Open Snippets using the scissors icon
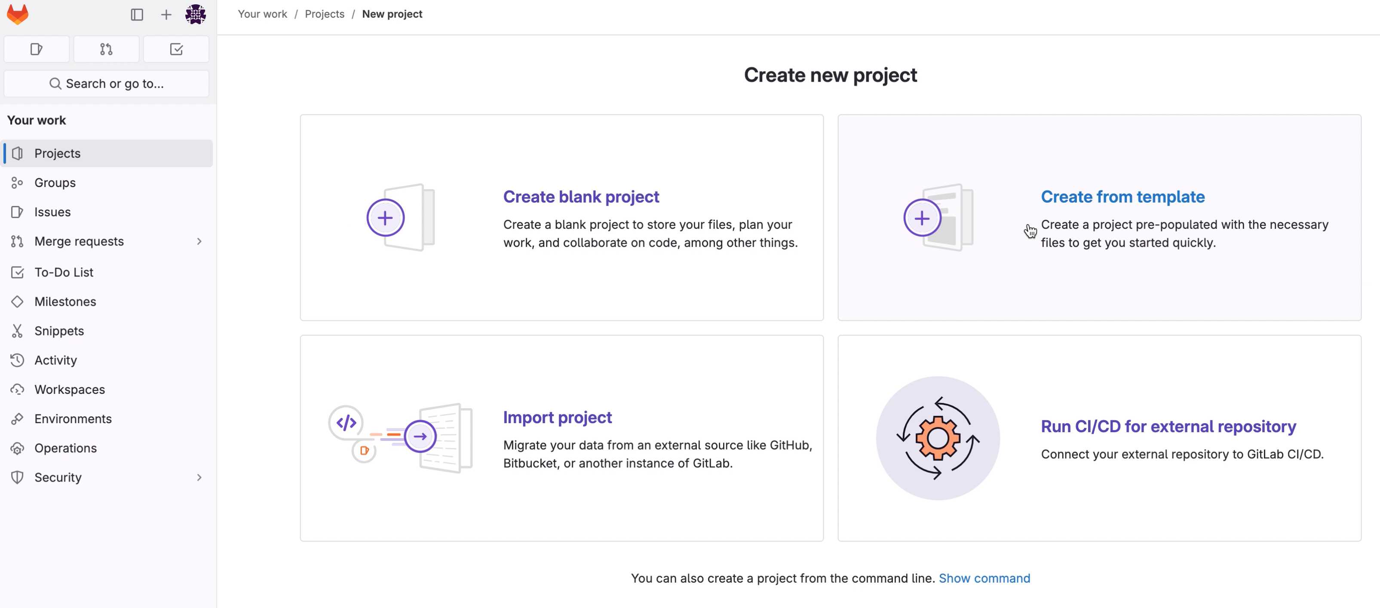This screenshot has width=1380, height=608. 59,331
